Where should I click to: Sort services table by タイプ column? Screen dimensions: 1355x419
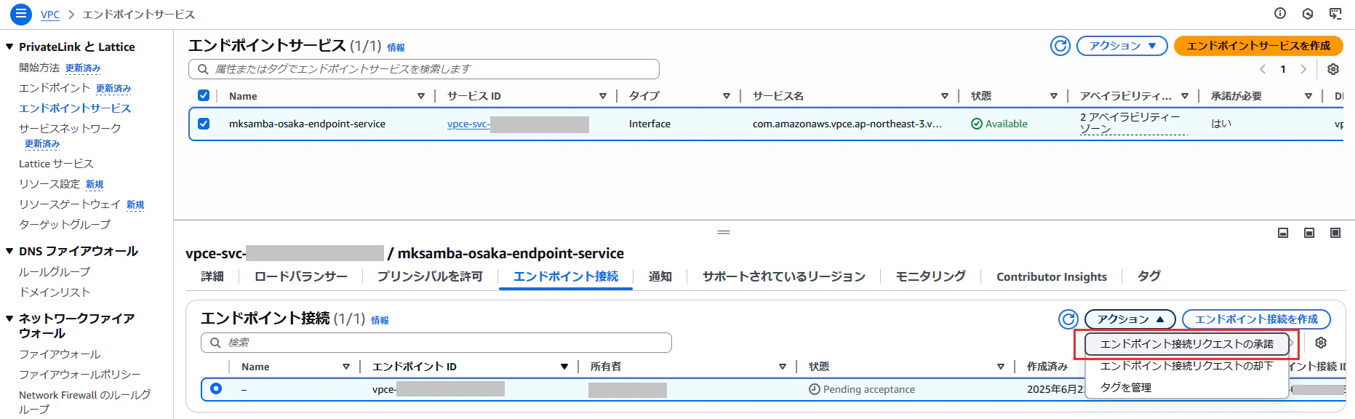click(727, 96)
